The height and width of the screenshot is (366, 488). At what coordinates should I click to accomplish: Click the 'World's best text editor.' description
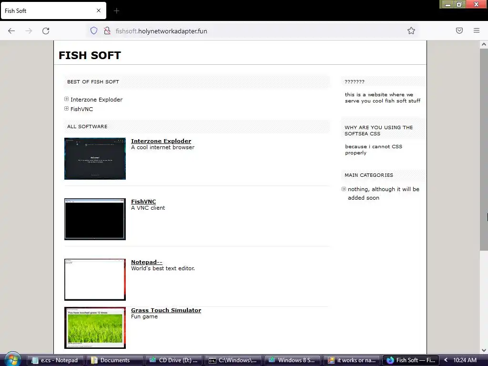[163, 268]
